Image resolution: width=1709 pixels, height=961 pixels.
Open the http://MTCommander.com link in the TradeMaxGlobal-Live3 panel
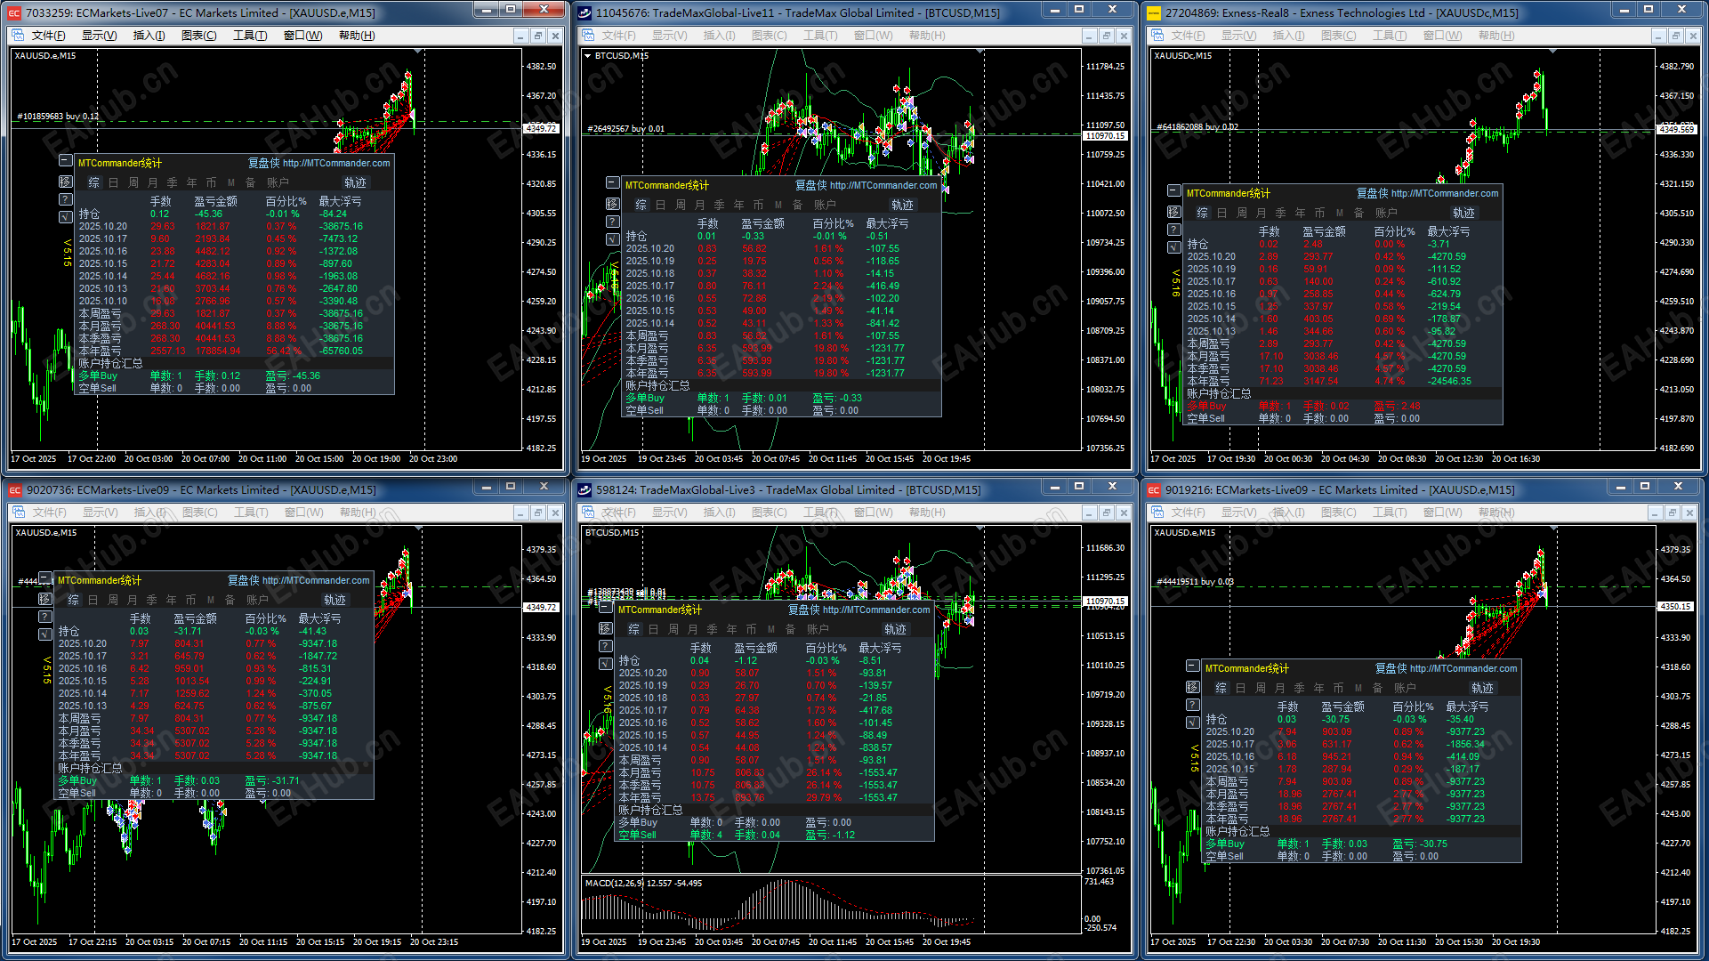pos(875,610)
